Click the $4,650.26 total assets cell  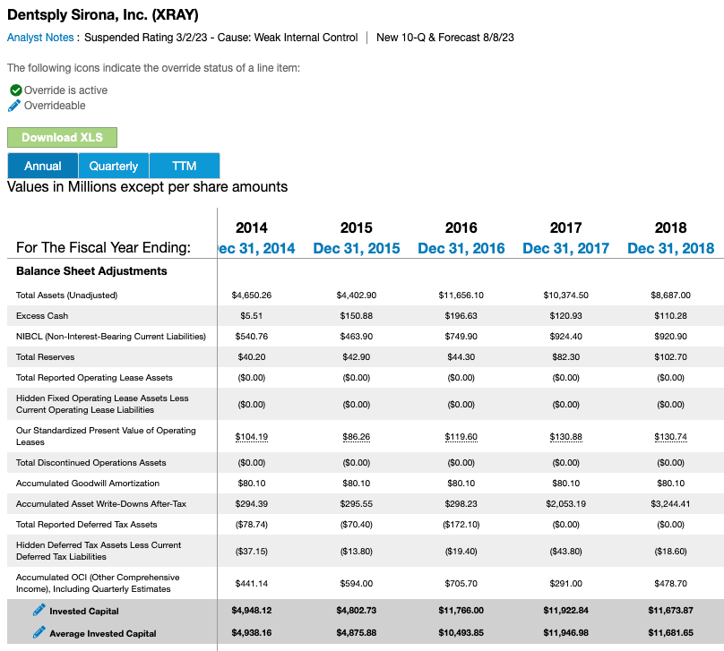tap(252, 296)
